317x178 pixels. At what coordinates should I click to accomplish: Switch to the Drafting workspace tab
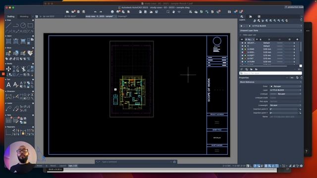click(11, 16)
